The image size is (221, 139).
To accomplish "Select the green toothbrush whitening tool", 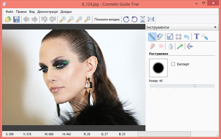I will tap(180, 46).
